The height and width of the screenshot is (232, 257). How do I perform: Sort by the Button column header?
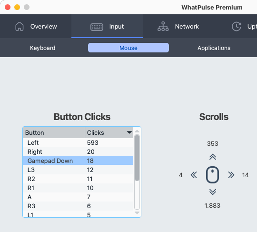[x=54, y=132]
